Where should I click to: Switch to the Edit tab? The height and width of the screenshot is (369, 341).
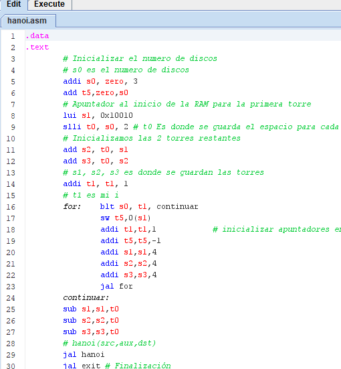(13, 4)
